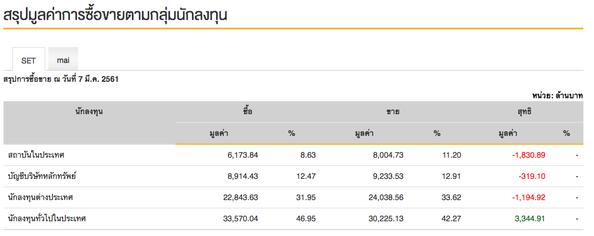Click the net value -319.10
This screenshot has width=594, height=236.
(532, 176)
